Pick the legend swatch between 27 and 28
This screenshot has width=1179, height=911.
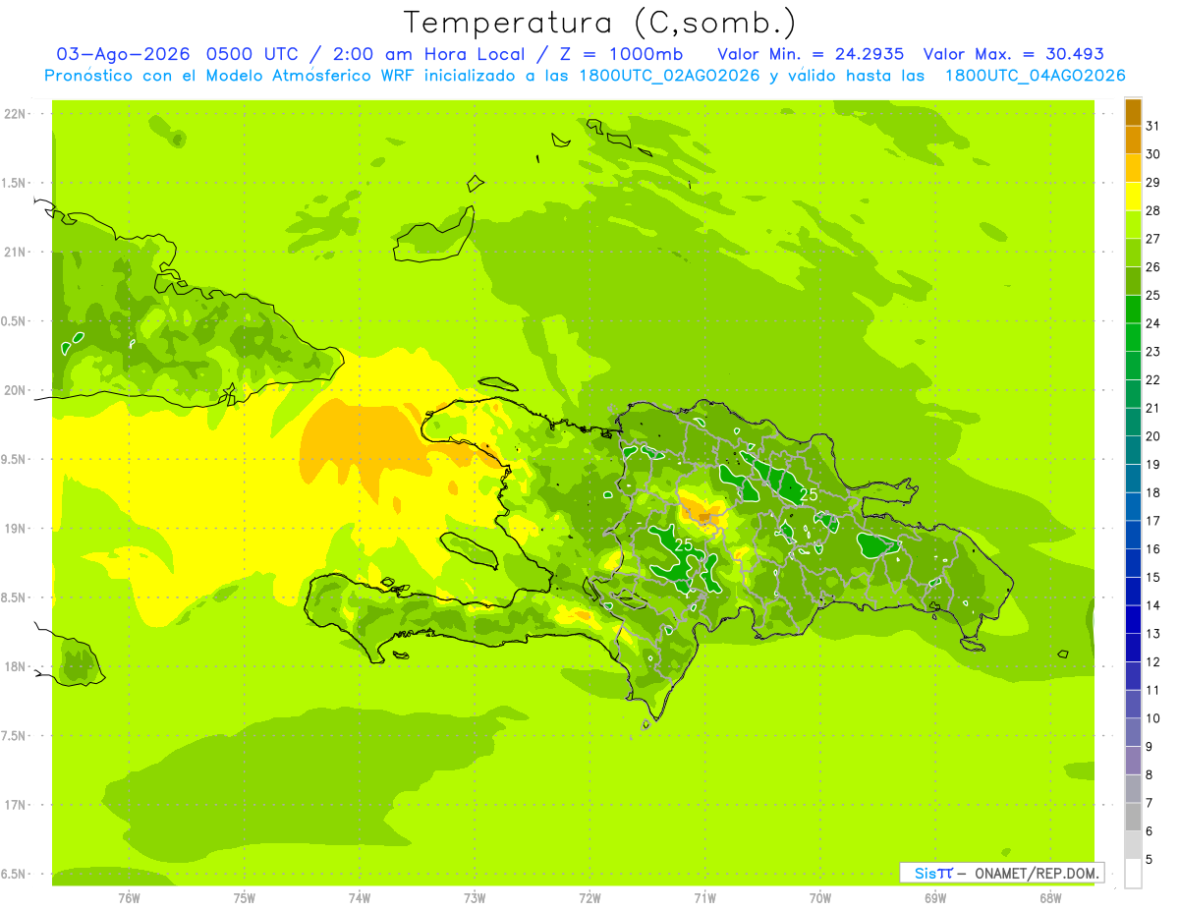[x=1133, y=224]
